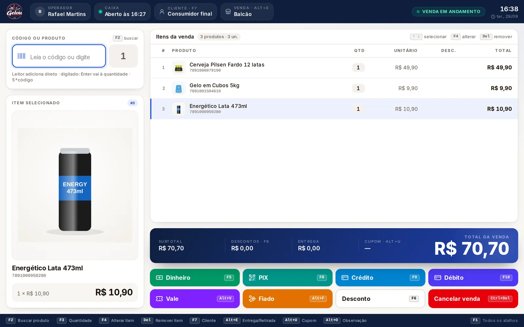The height and width of the screenshot is (327, 524).
Task: Click the Cupom Alt+U field in the totals
Action: [383, 246]
